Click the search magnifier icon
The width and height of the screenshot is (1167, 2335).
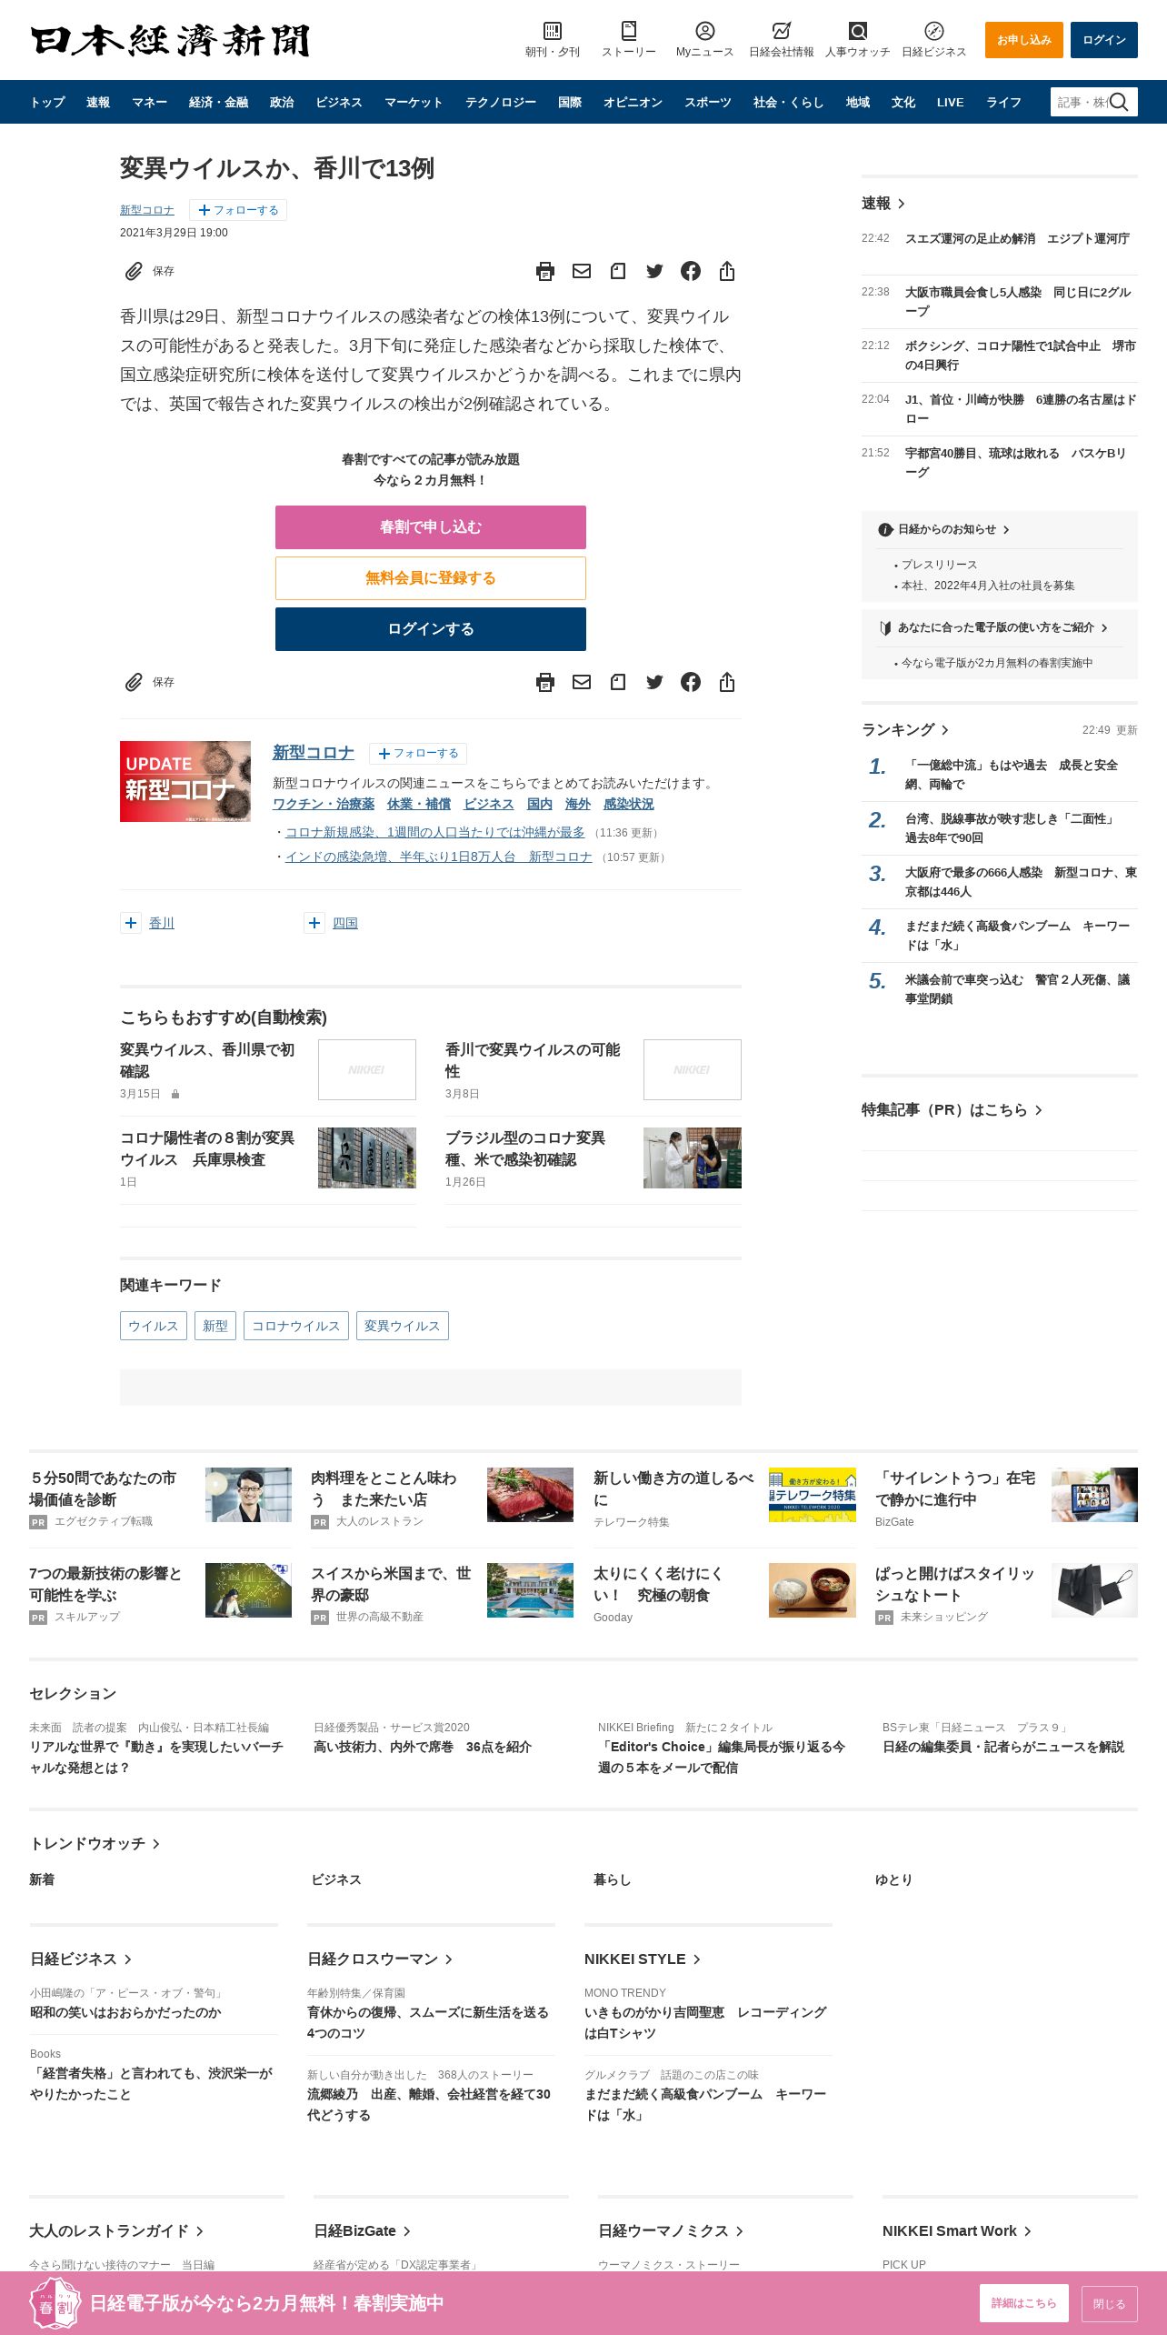(x=1119, y=102)
